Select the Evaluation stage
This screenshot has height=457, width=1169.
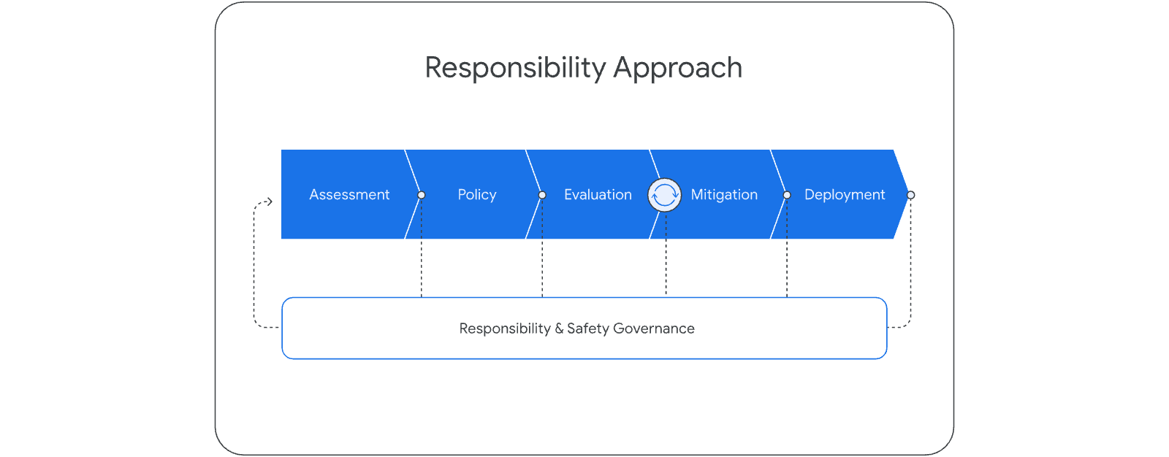click(x=598, y=194)
